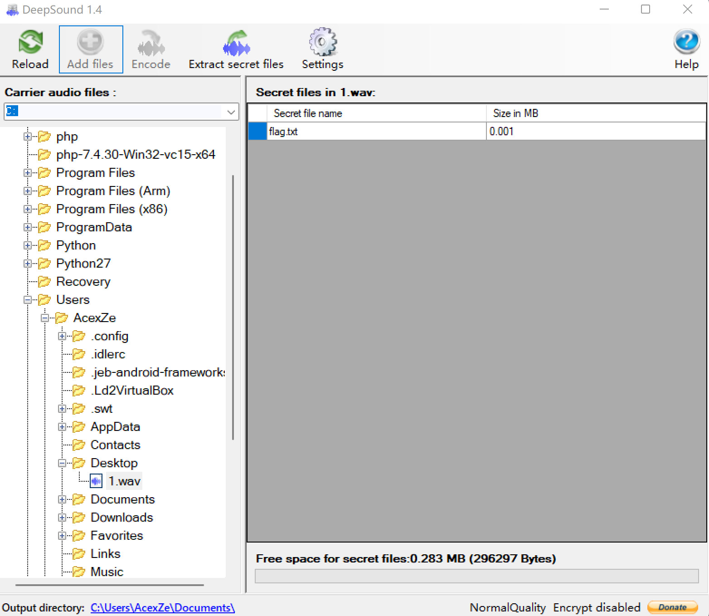The width and height of the screenshot is (709, 616).
Task: Select the Python folder label
Action: coord(76,245)
